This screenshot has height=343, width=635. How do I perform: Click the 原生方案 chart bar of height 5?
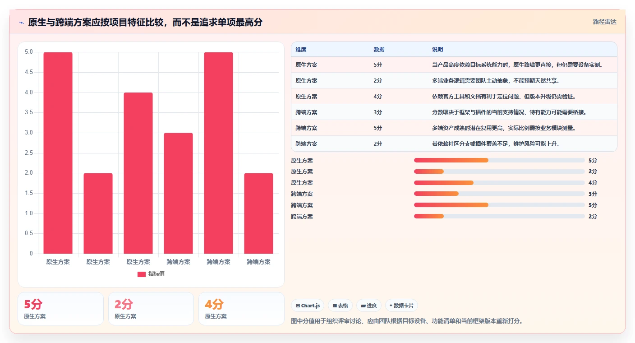pos(58,153)
